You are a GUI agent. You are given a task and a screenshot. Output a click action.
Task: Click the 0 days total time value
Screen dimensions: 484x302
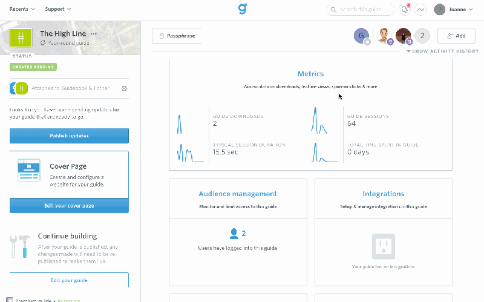point(358,152)
